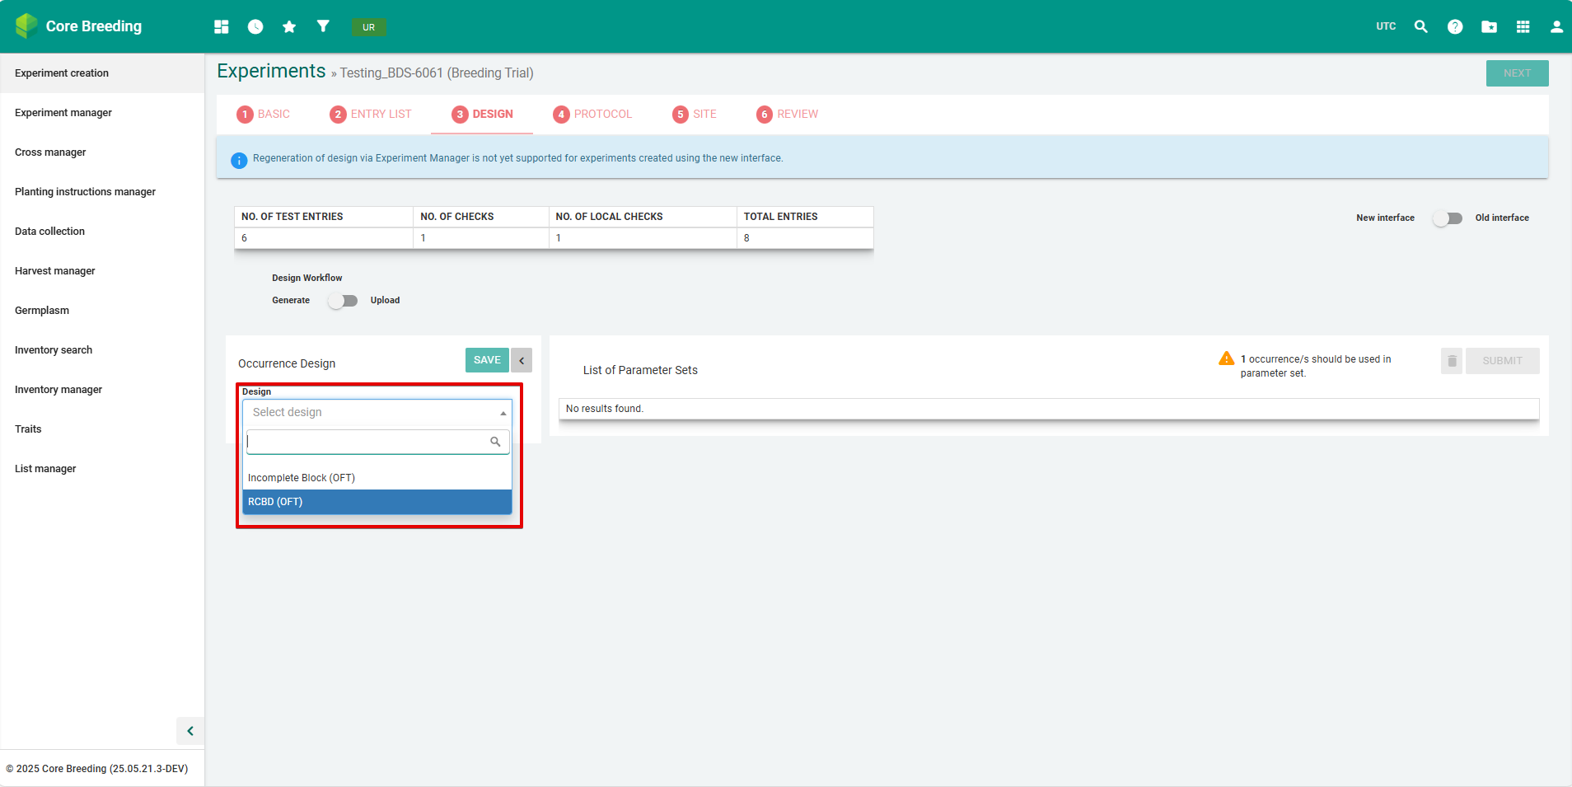Screen dimensions: 1572x787
Task: Click the design search input field
Action: [x=368, y=442]
